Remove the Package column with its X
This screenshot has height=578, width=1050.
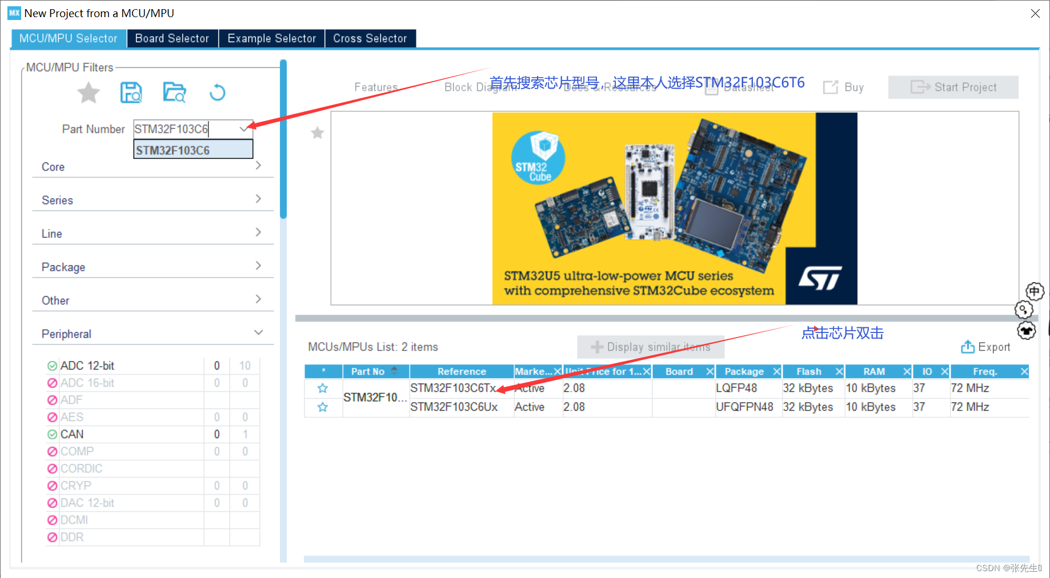777,372
